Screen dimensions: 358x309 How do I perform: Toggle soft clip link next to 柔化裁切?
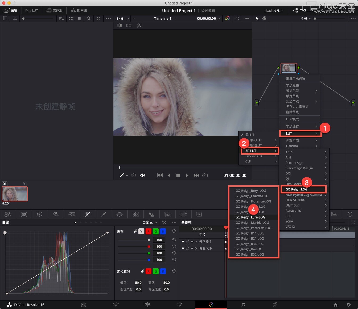pos(143,271)
